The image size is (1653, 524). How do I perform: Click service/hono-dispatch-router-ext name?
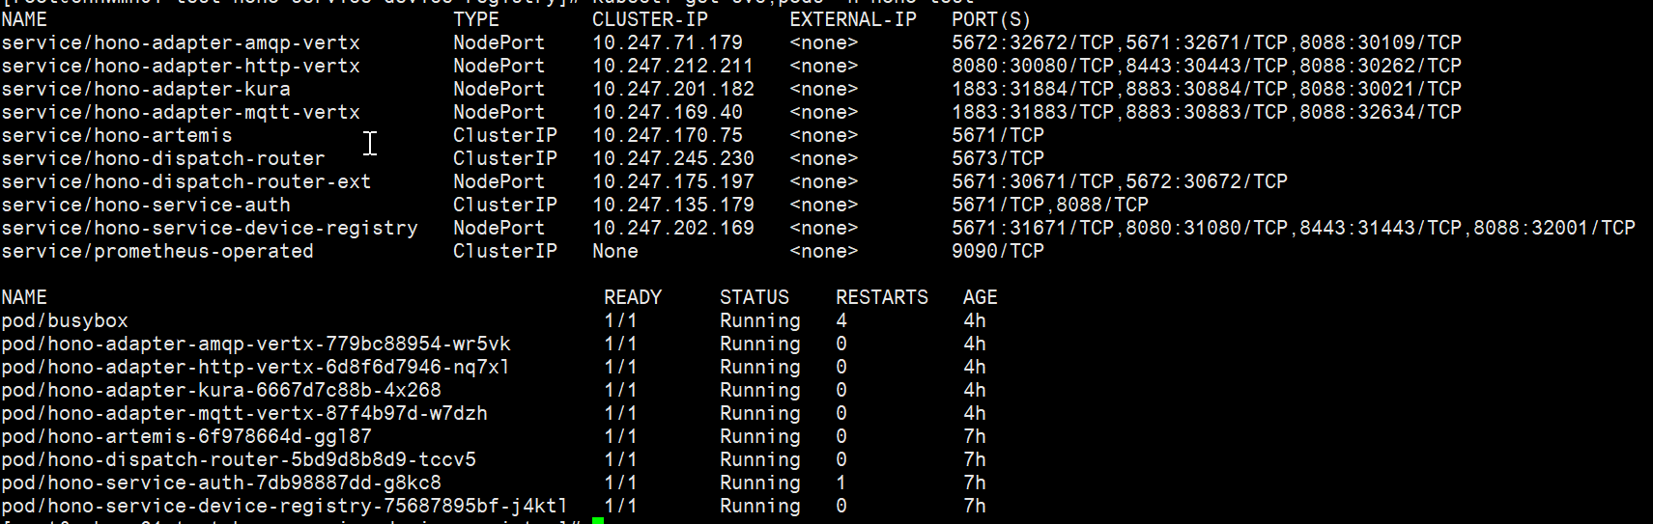tap(186, 182)
